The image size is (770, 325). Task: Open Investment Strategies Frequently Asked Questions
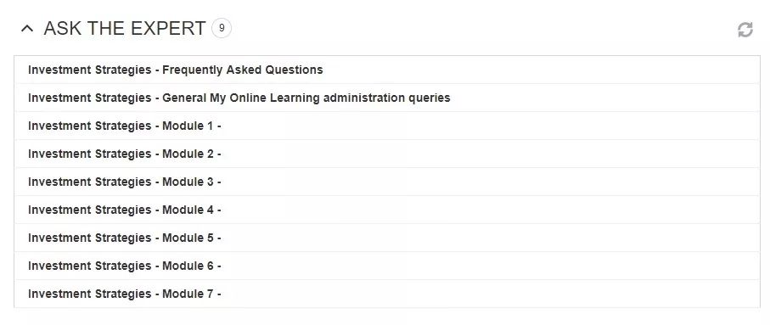click(x=387, y=70)
